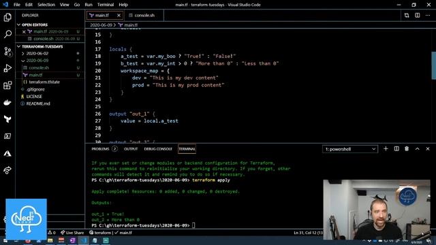Open the Run and Debug view
This screenshot has height=245, width=436.
pos(7,68)
